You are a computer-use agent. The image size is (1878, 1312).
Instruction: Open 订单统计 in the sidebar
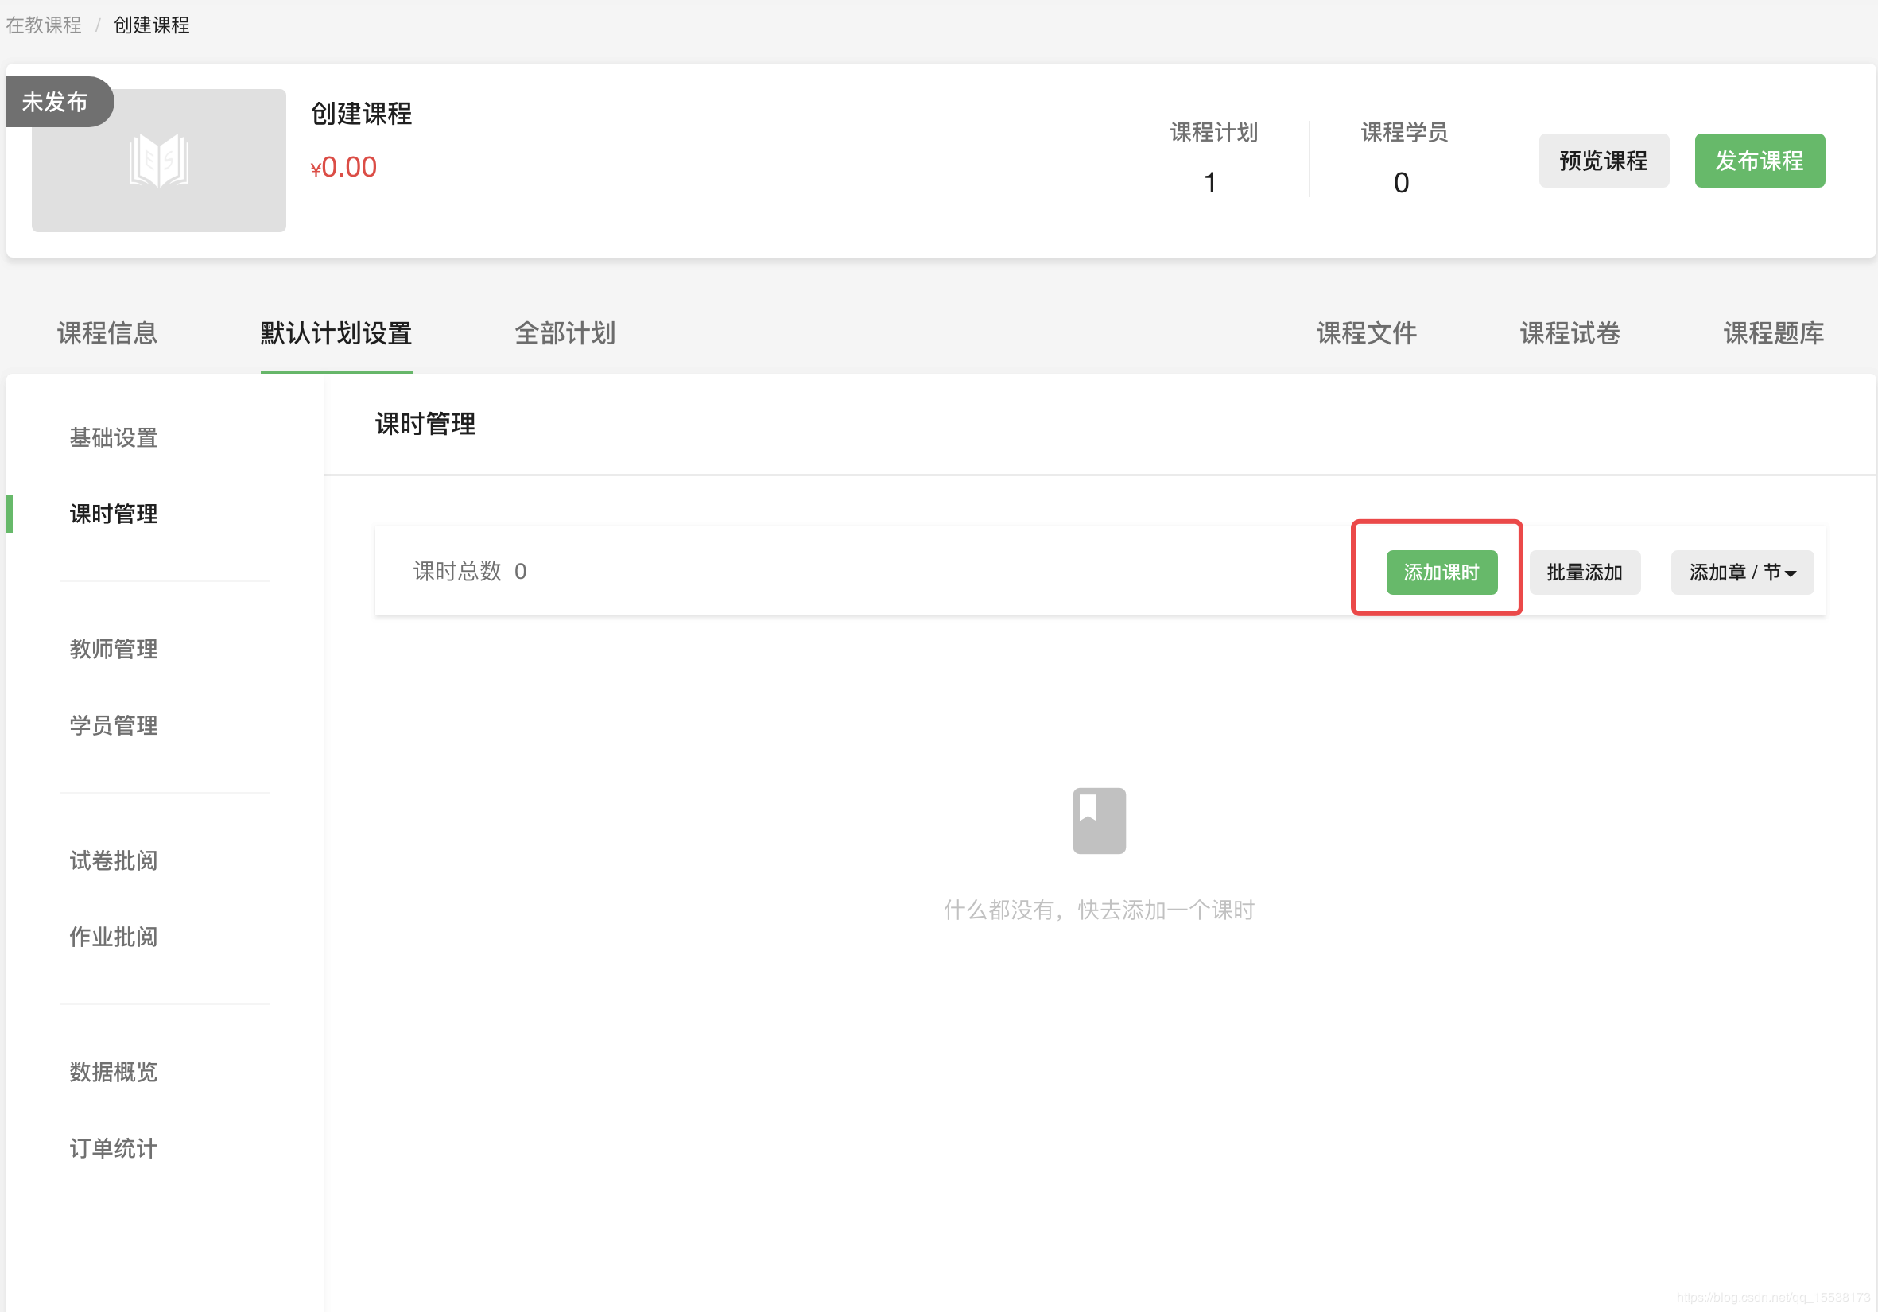(x=114, y=1148)
